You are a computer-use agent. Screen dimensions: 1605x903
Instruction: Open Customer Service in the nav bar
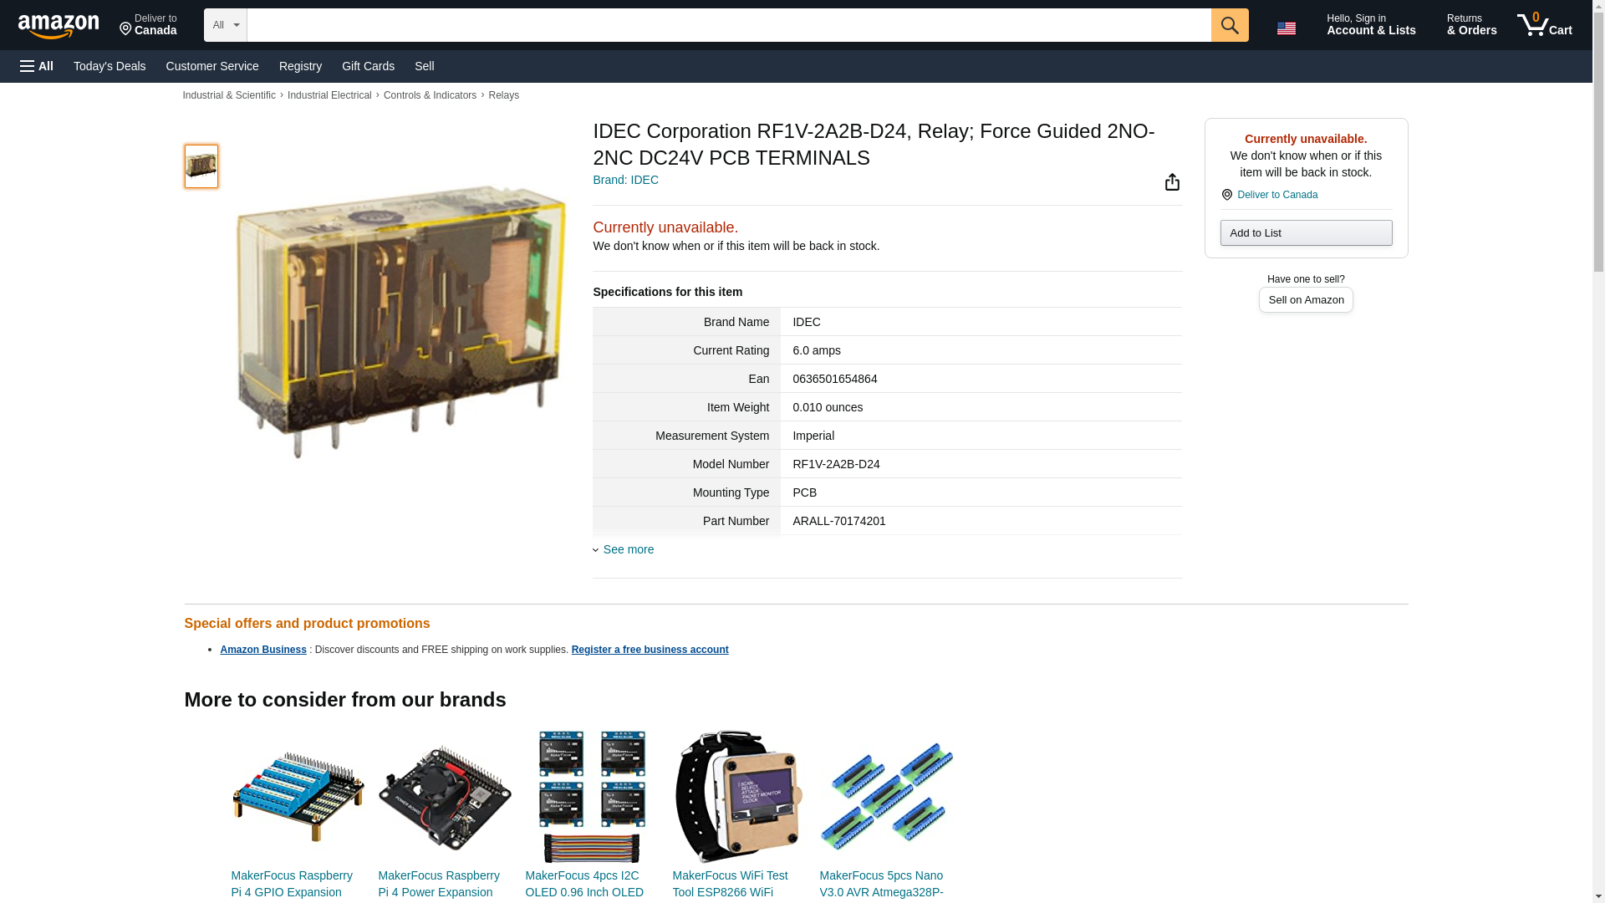click(212, 66)
